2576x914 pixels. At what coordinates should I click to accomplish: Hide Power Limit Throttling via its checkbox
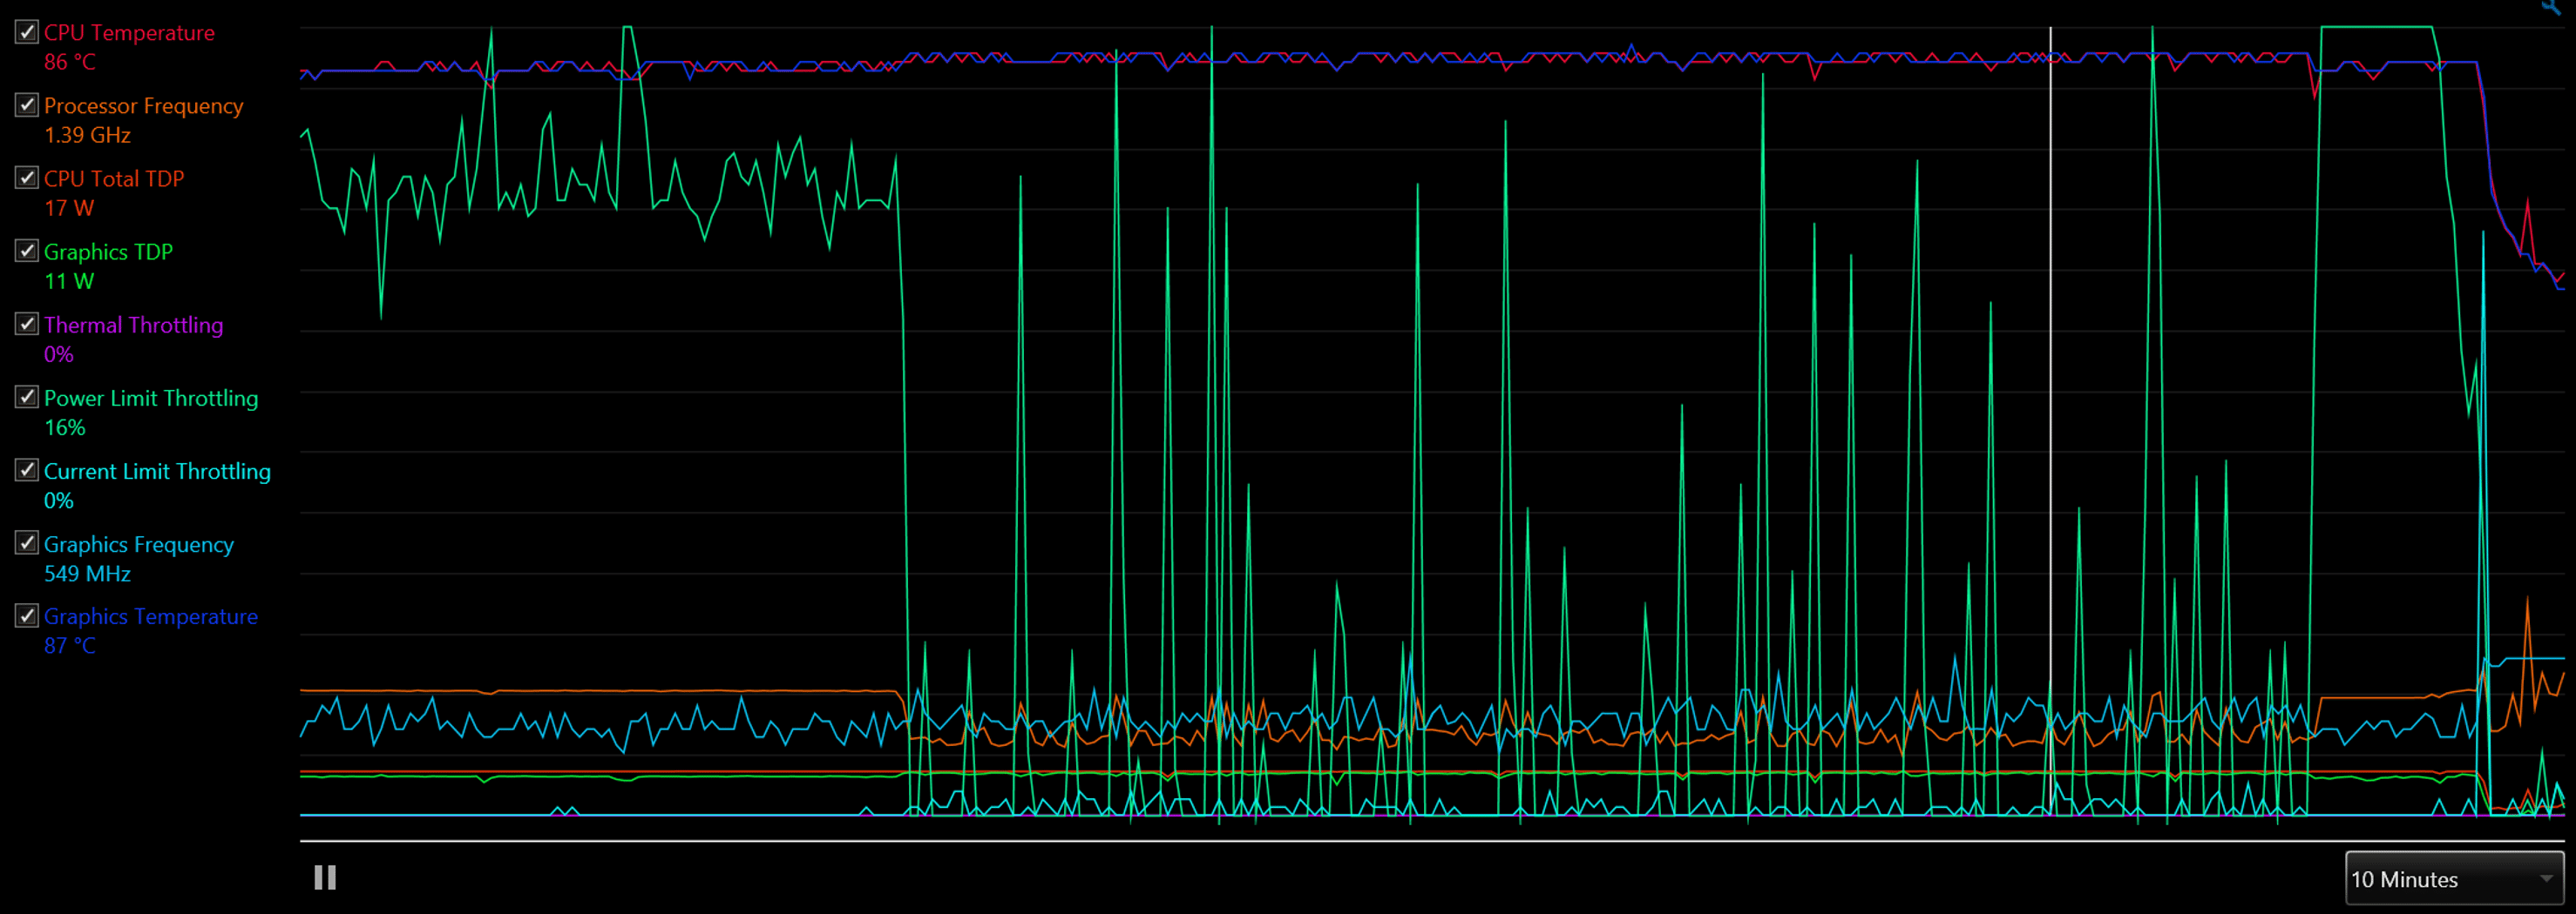click(27, 397)
